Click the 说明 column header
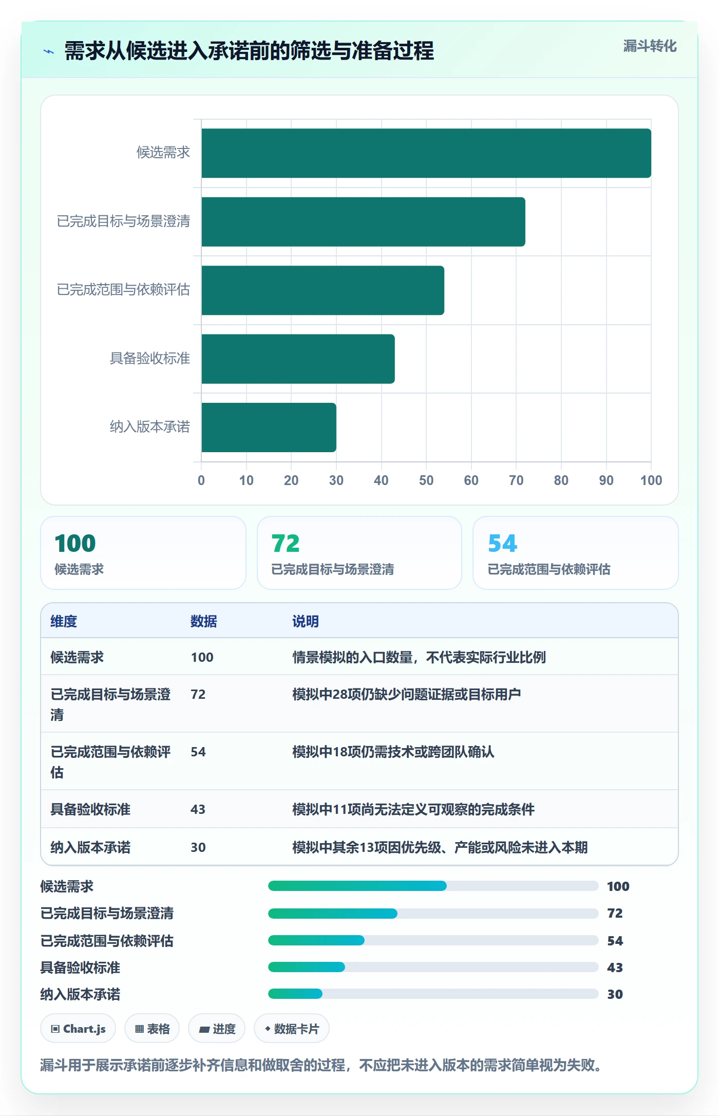Image resolution: width=719 pixels, height=1116 pixels. 306,621
